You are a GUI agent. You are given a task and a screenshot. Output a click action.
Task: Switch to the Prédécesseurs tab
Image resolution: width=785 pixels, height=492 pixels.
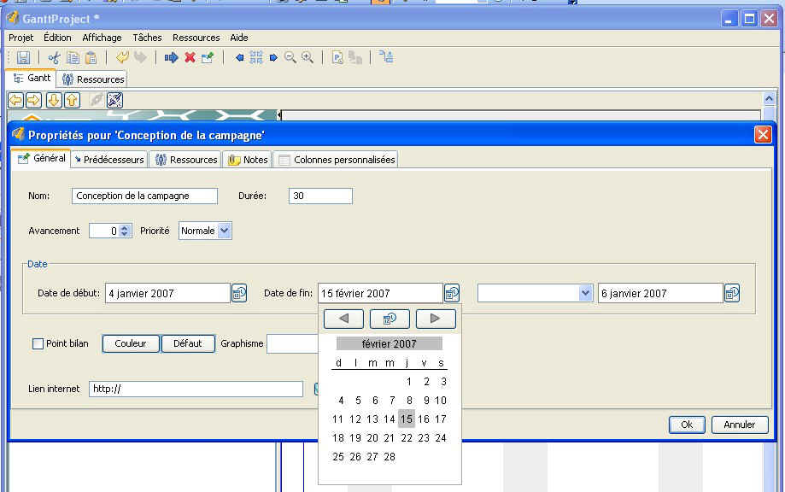[109, 160]
